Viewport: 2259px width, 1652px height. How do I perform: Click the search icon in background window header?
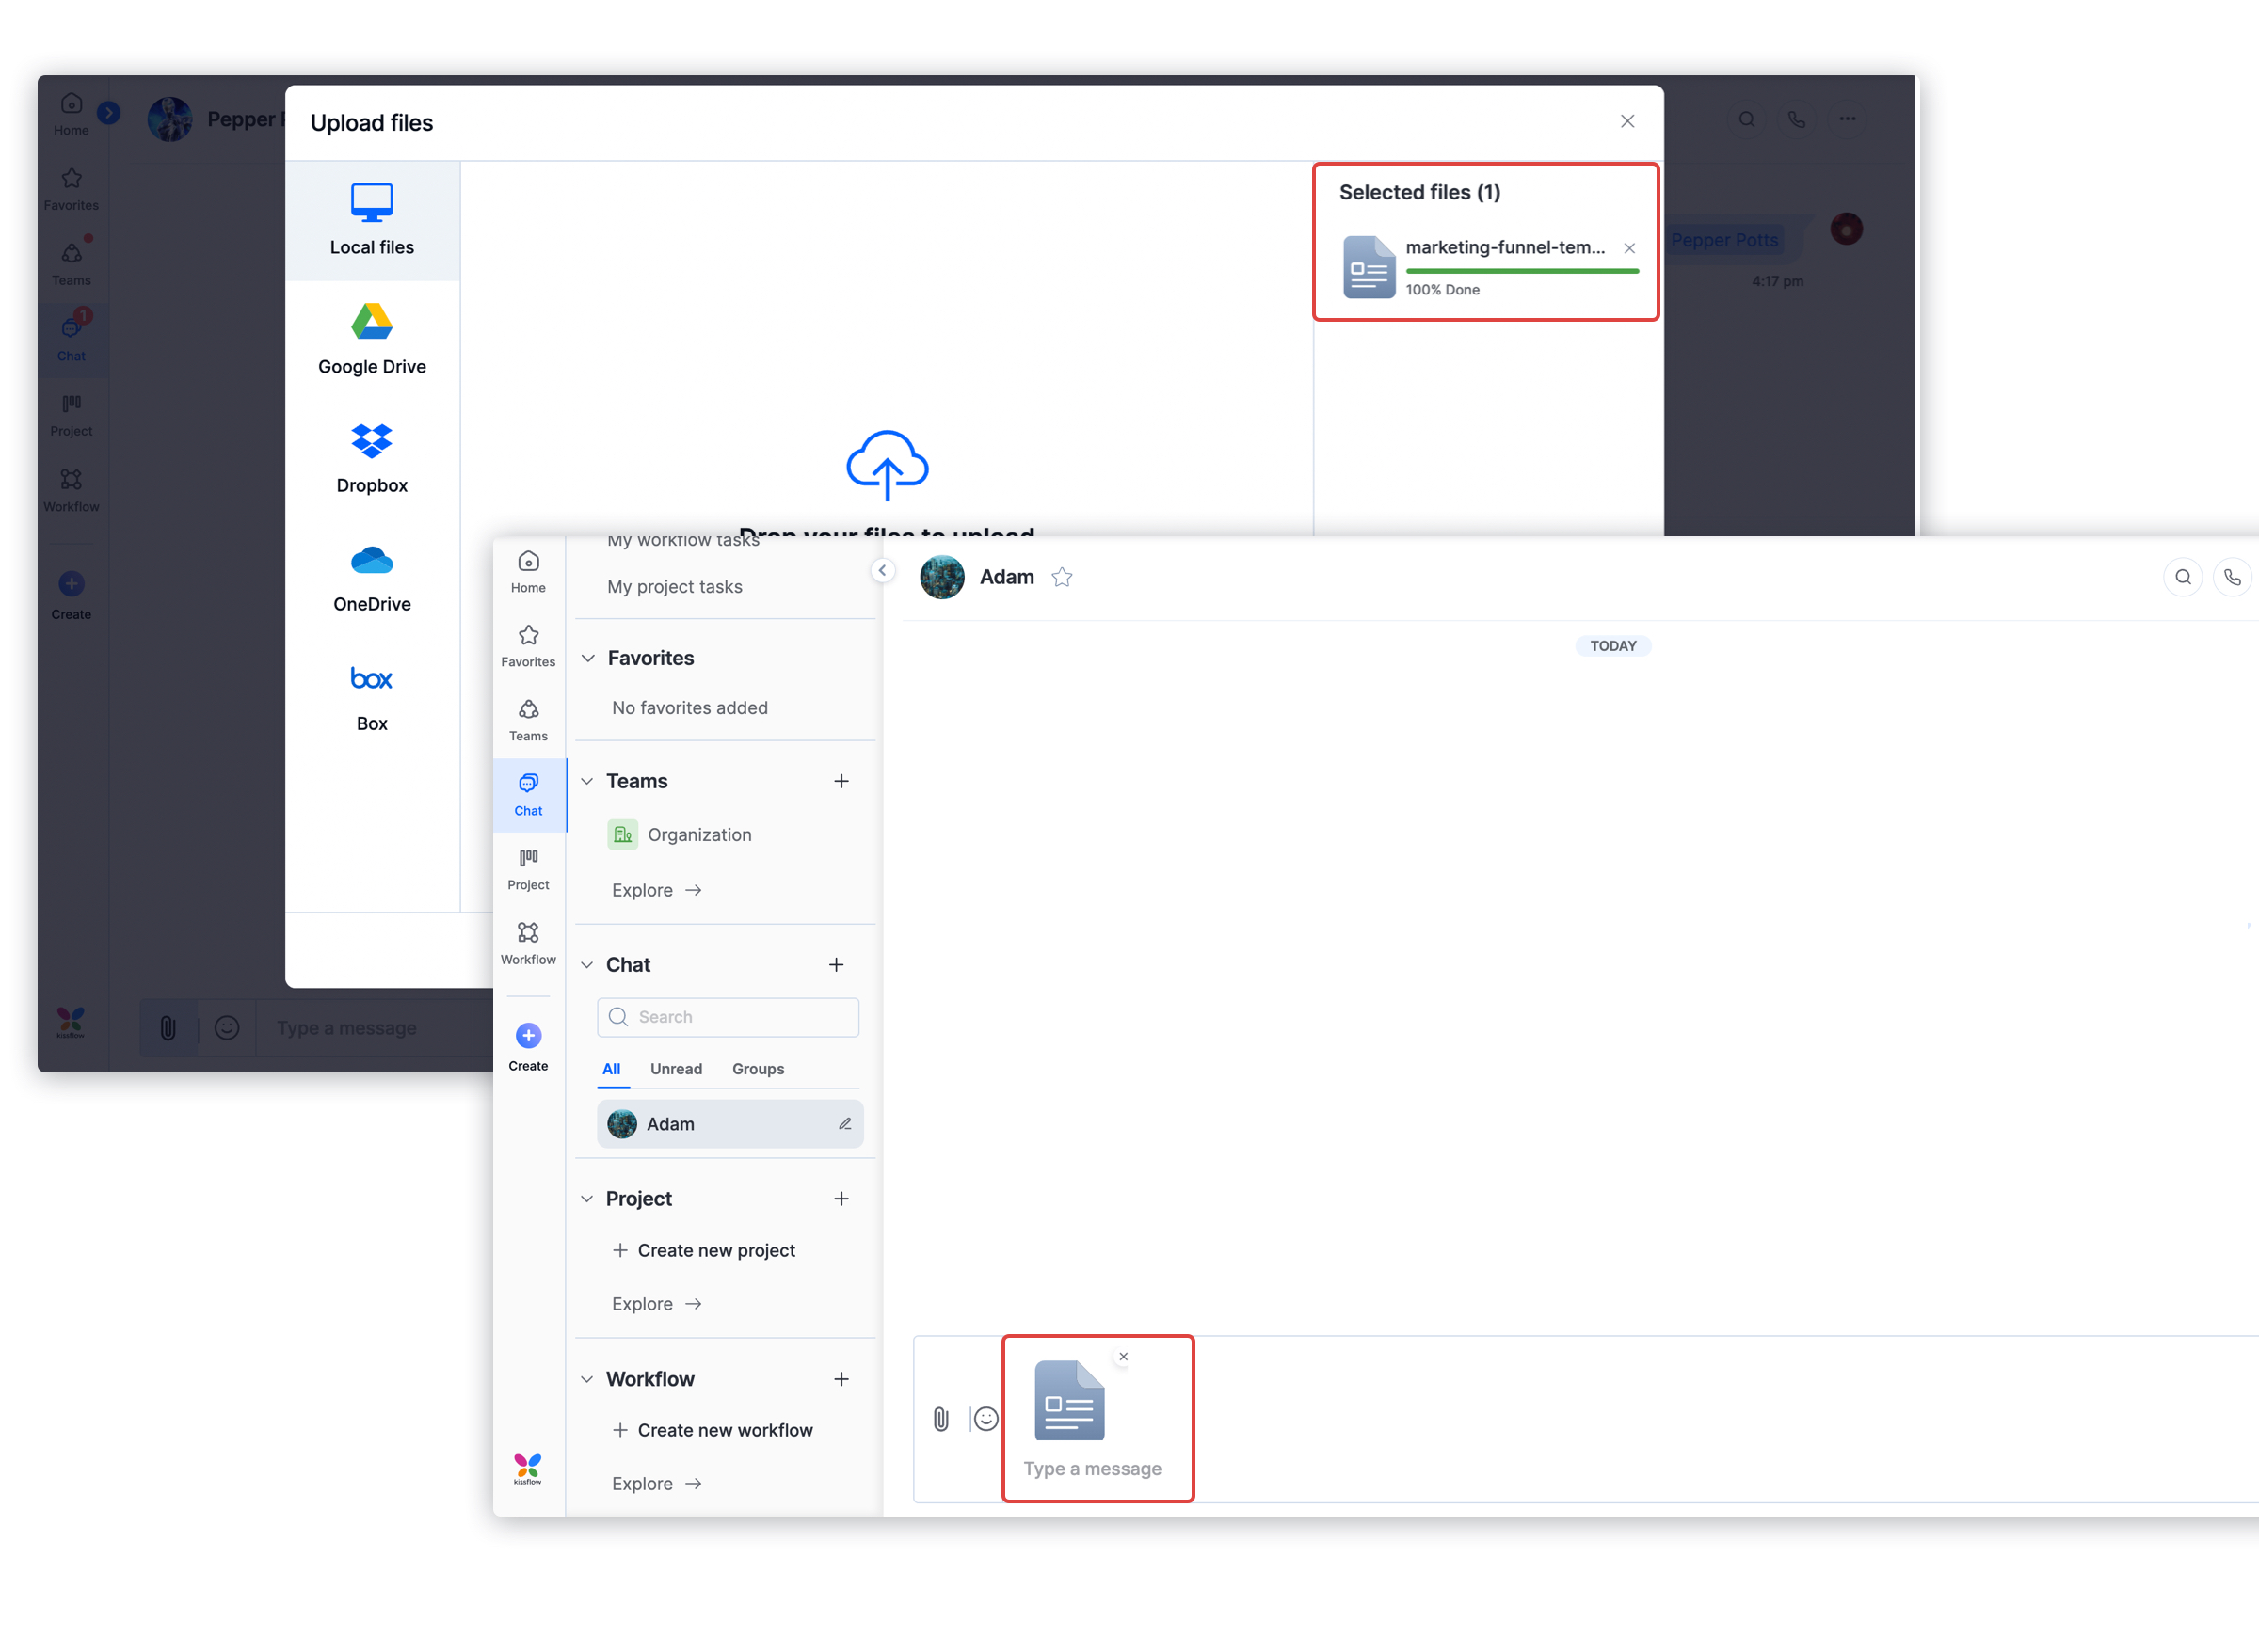point(1747,119)
